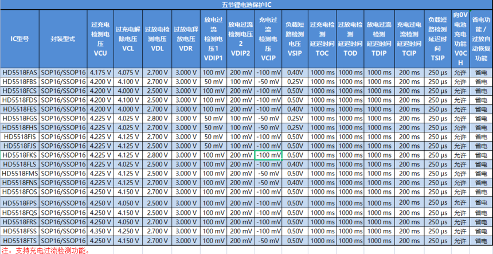The height and width of the screenshot is (254, 493).
Task: Select the HD5518FDS model cell
Action: point(20,100)
